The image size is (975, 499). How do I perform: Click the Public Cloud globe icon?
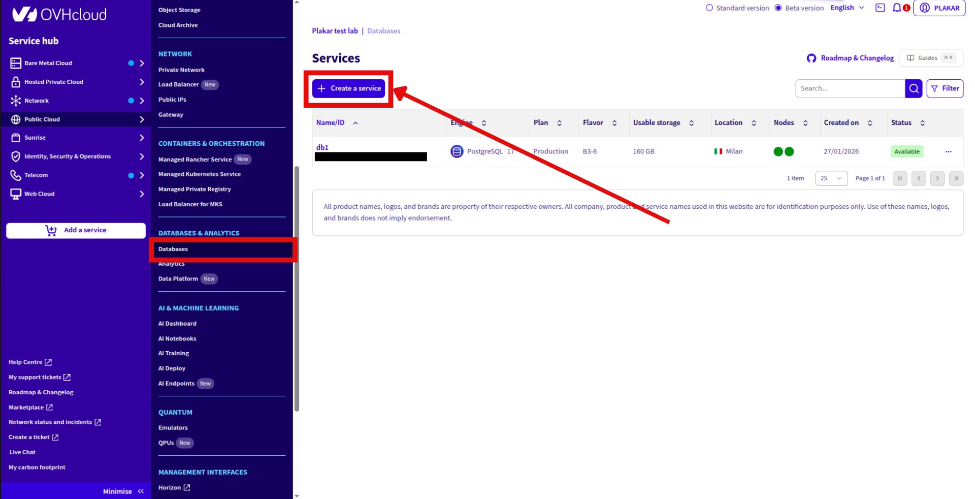pos(16,119)
